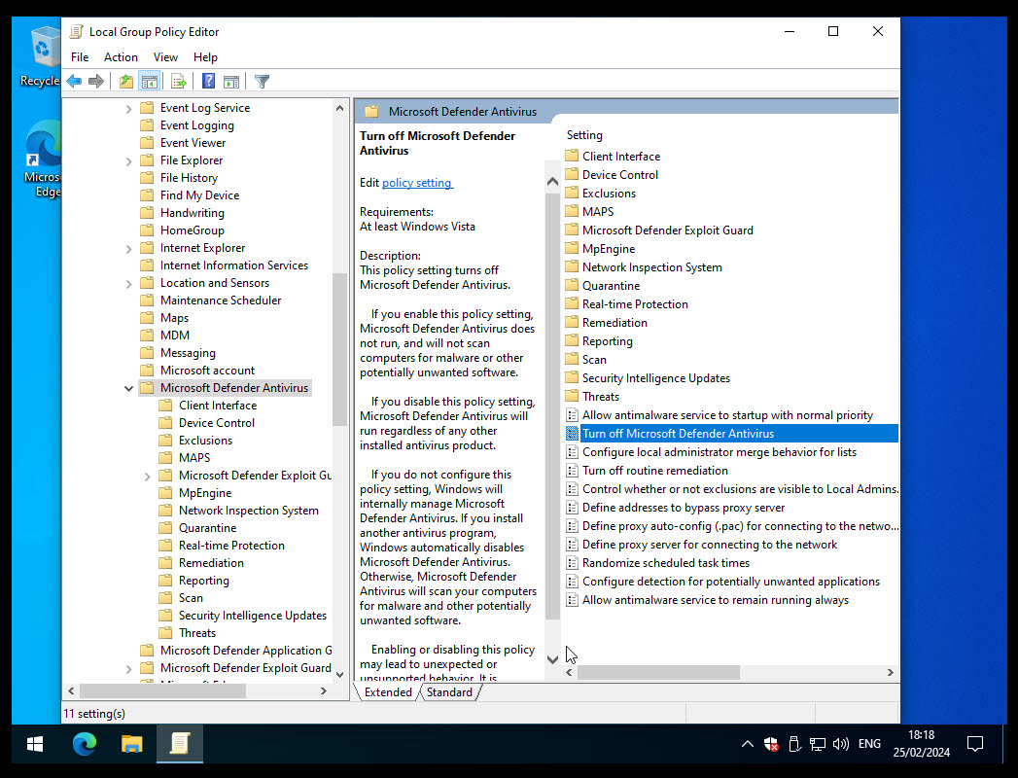Viewport: 1018px width, 778px height.
Task: Open notifications from the taskbar corner
Action: pyautogui.click(x=975, y=744)
